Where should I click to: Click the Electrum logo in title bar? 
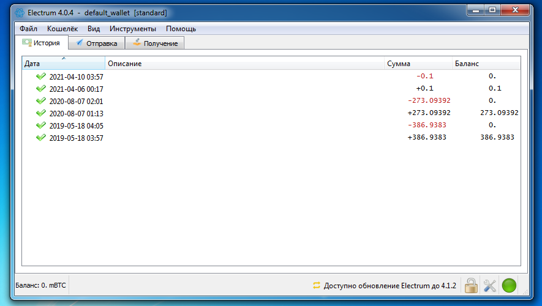click(20, 12)
